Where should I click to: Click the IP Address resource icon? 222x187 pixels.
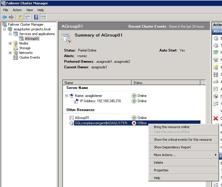76,101
